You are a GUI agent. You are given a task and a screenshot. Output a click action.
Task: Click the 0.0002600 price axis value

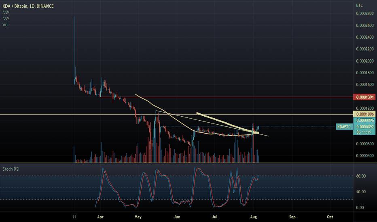[x=365, y=25]
